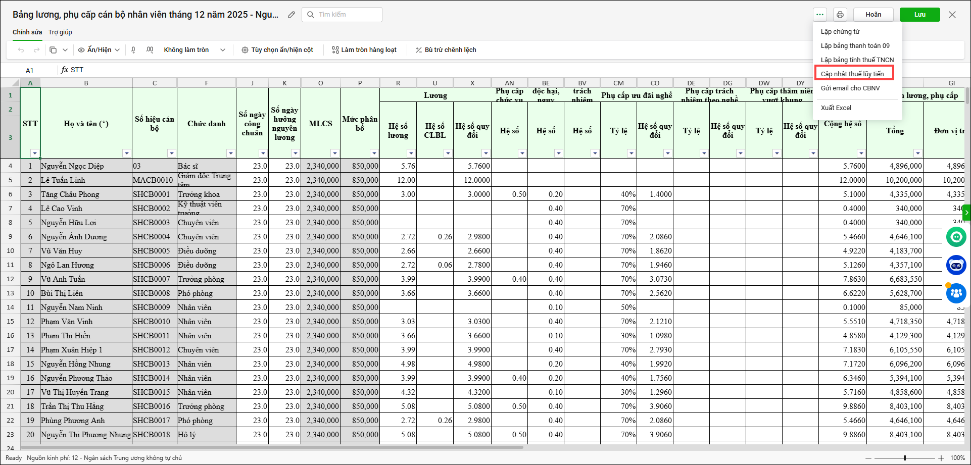Click the undo arrow in toolbar
The height and width of the screenshot is (465, 971).
click(x=21, y=50)
